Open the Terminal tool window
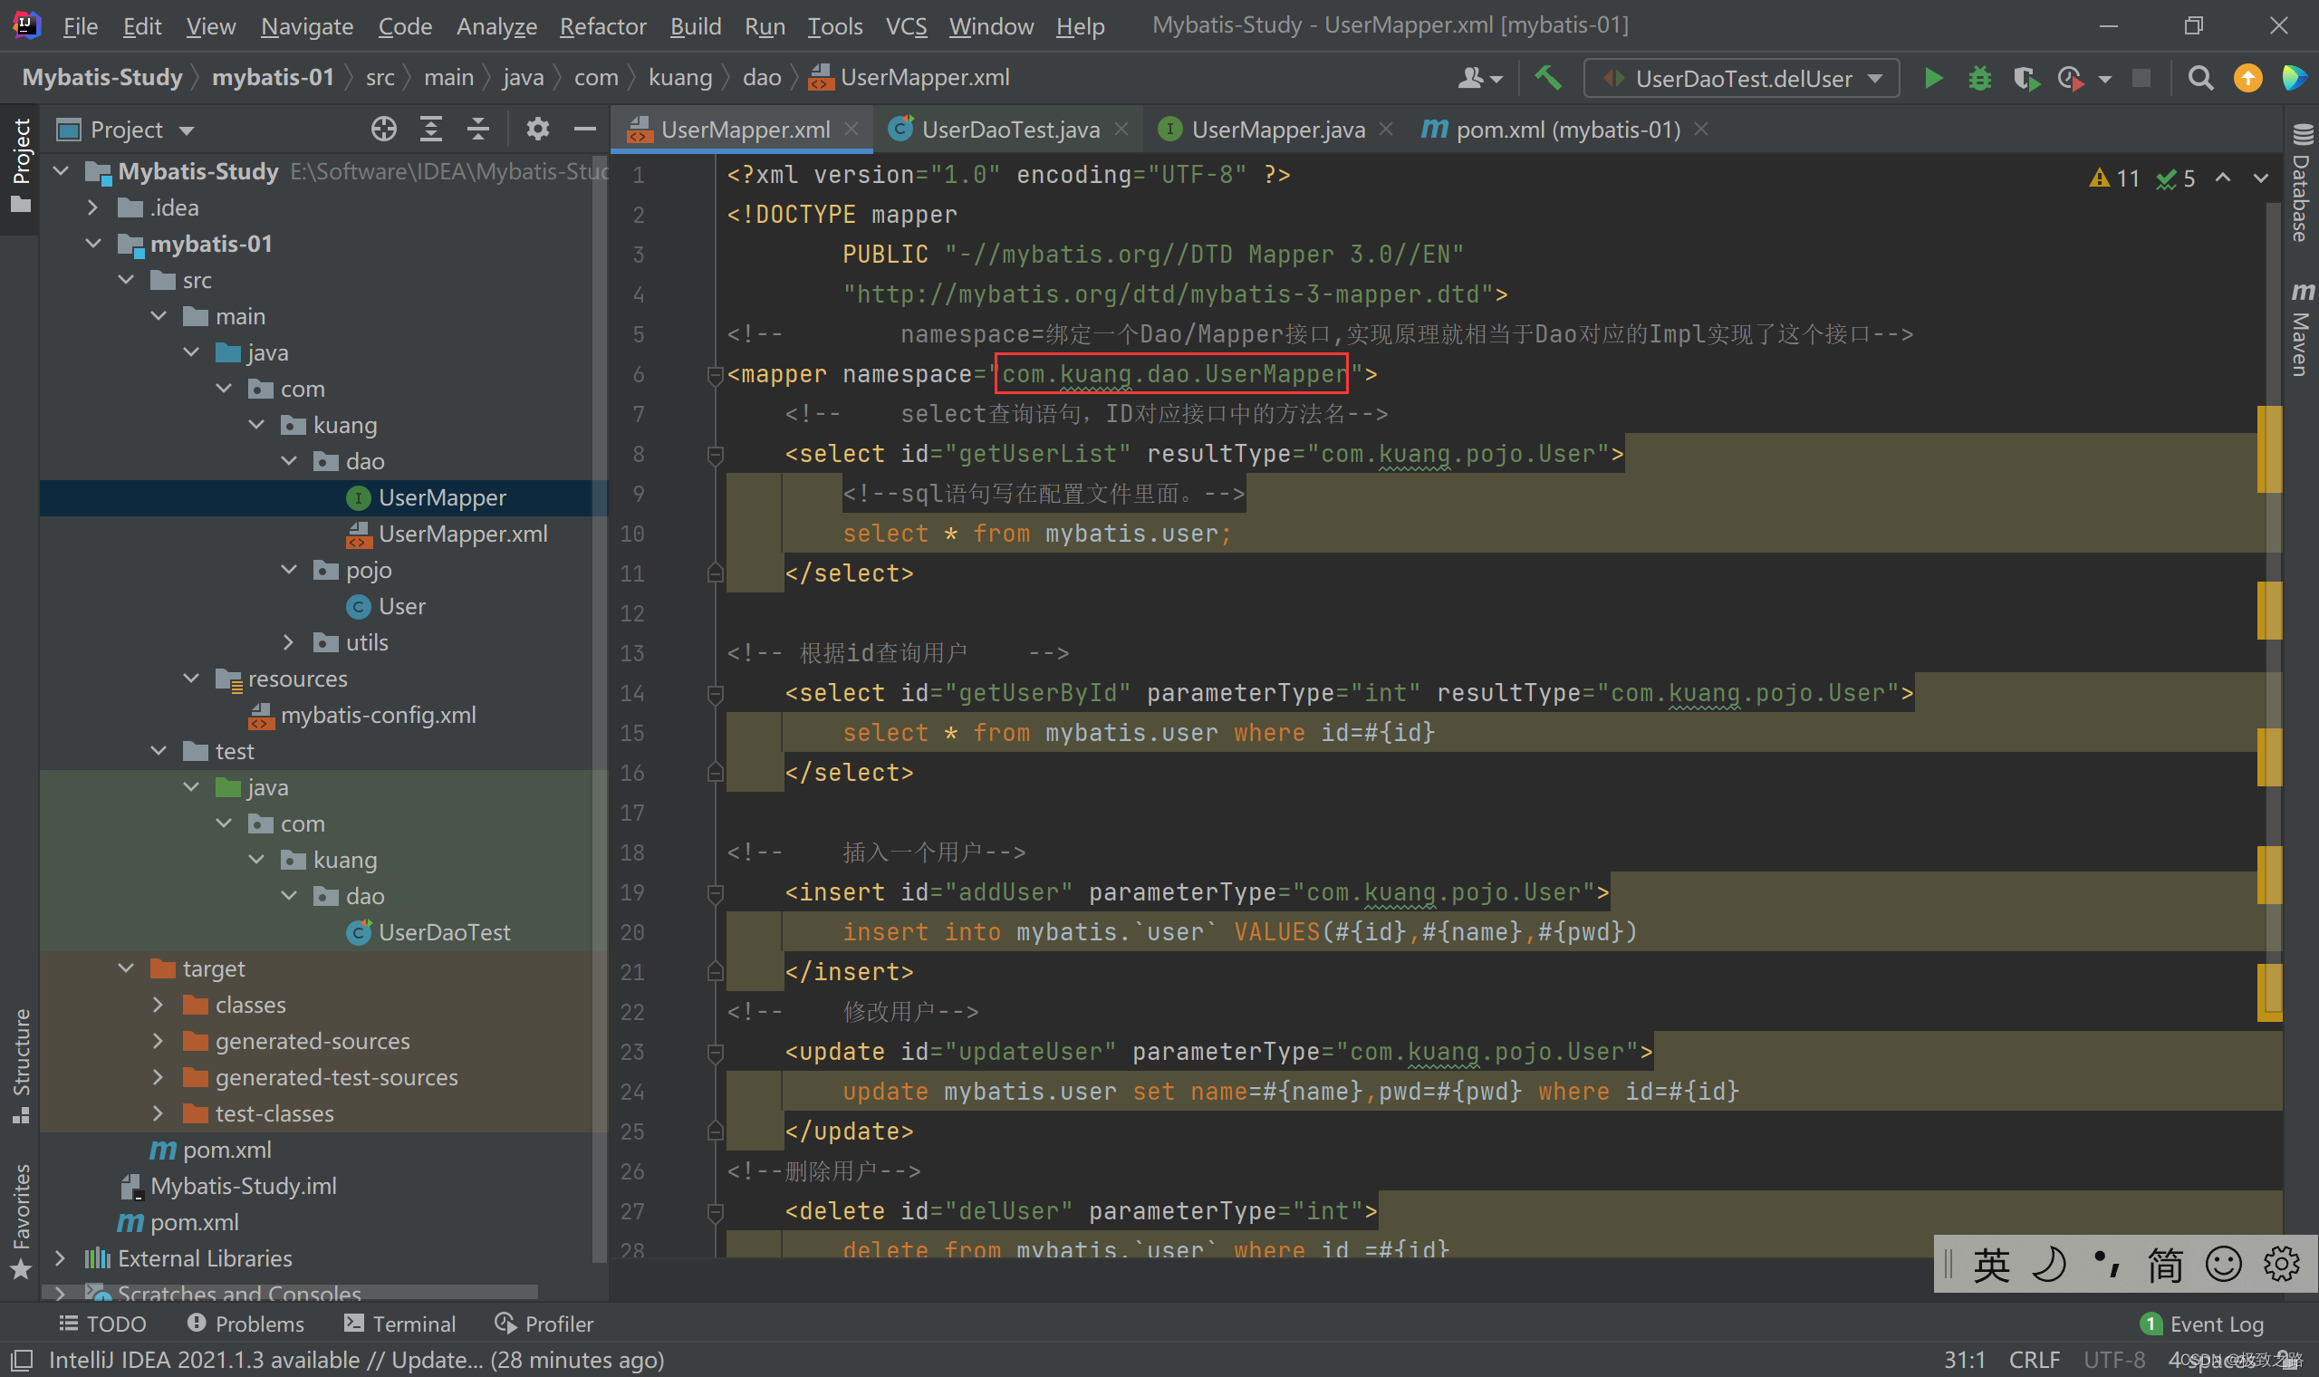Screen dimensions: 2319x1377 [399, 1324]
